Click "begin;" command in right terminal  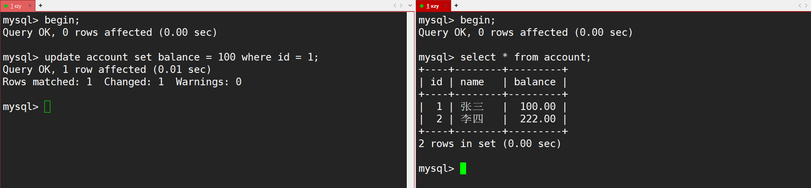[x=478, y=20]
